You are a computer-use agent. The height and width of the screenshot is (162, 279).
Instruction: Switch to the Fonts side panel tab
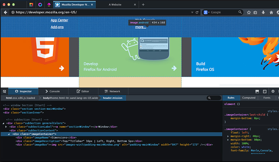click(x=267, y=98)
